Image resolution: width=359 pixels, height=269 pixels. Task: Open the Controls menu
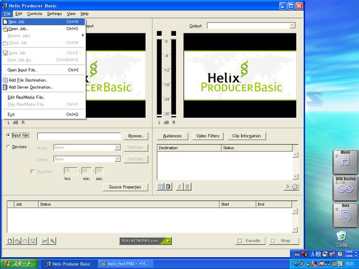pos(35,13)
